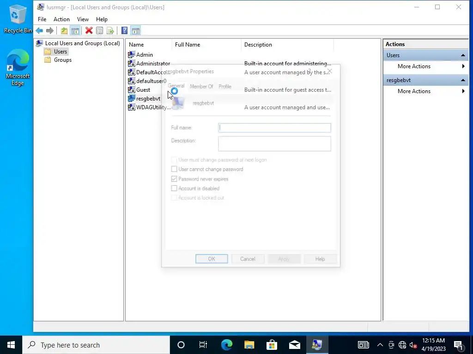
Task: Open the notification center icon
Action: pos(458,345)
